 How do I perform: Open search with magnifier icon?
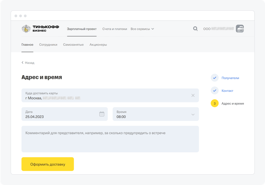click(195, 29)
